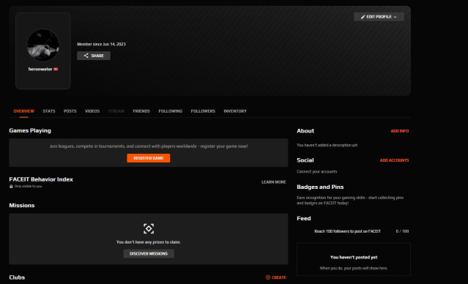Click the Create club plus icon

268,277
